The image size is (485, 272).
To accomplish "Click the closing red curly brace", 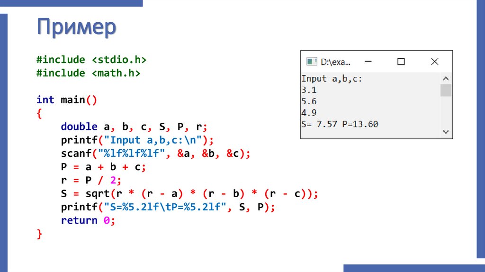I will pos(39,234).
